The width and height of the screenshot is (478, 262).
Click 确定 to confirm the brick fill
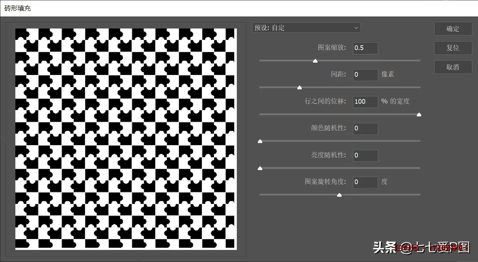pos(453,29)
